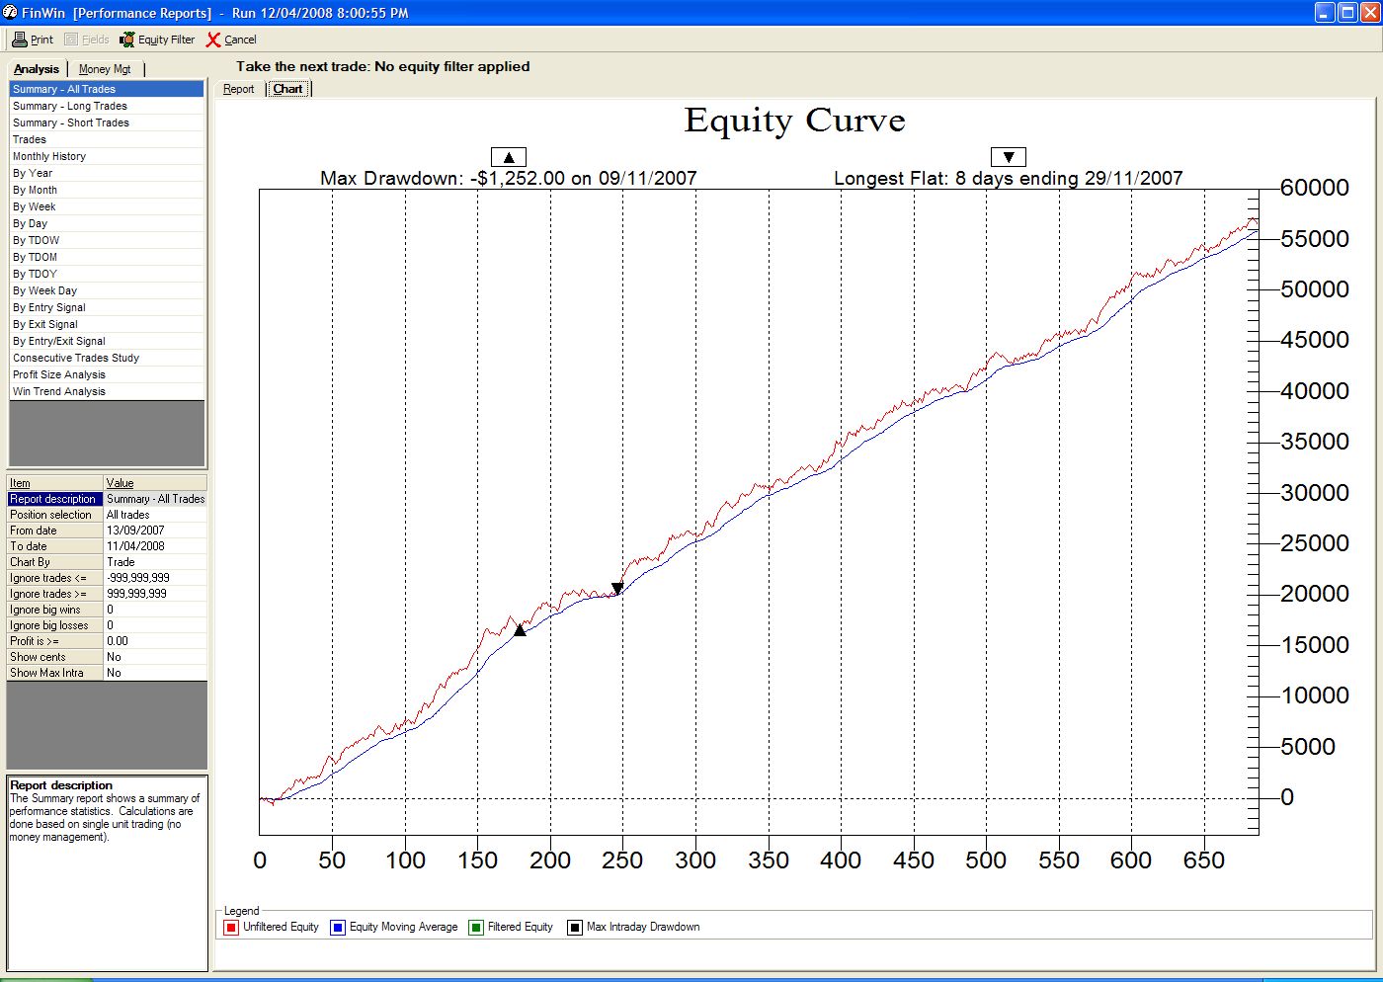Edit the To date value 11/04/2008

pos(155,546)
